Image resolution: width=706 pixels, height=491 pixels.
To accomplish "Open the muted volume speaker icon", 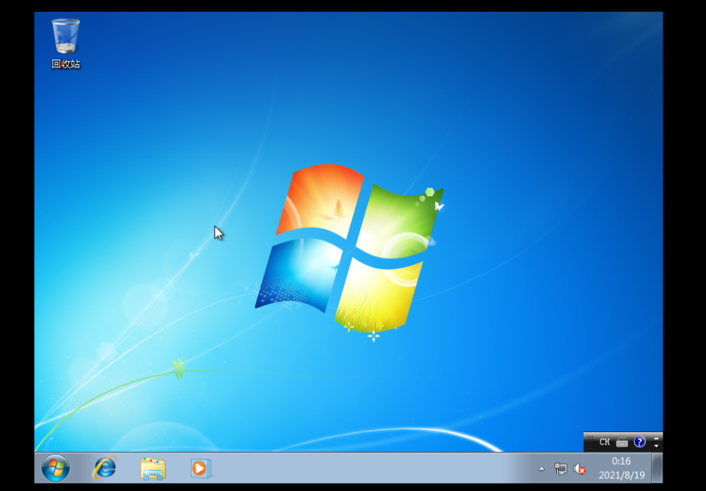I will 579,469.
